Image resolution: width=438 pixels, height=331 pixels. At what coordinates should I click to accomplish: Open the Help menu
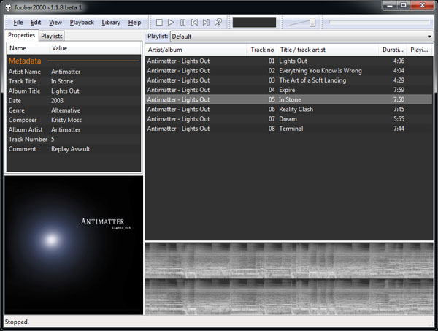(x=134, y=23)
